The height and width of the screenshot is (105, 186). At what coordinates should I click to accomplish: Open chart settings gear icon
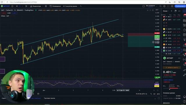[x=164, y=6]
